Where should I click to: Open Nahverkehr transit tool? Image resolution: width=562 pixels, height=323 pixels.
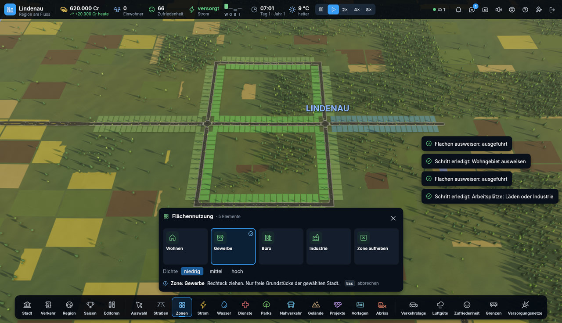pos(291,307)
